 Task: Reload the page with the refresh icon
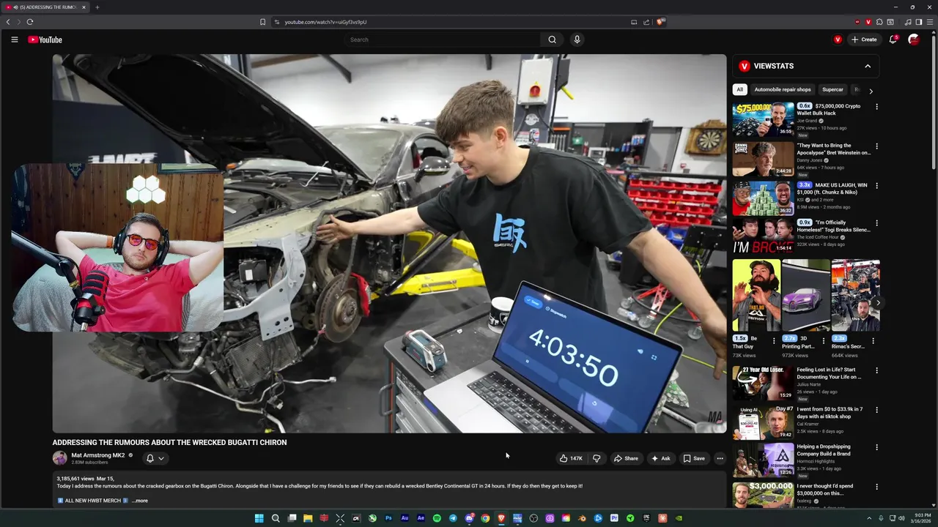(x=30, y=22)
